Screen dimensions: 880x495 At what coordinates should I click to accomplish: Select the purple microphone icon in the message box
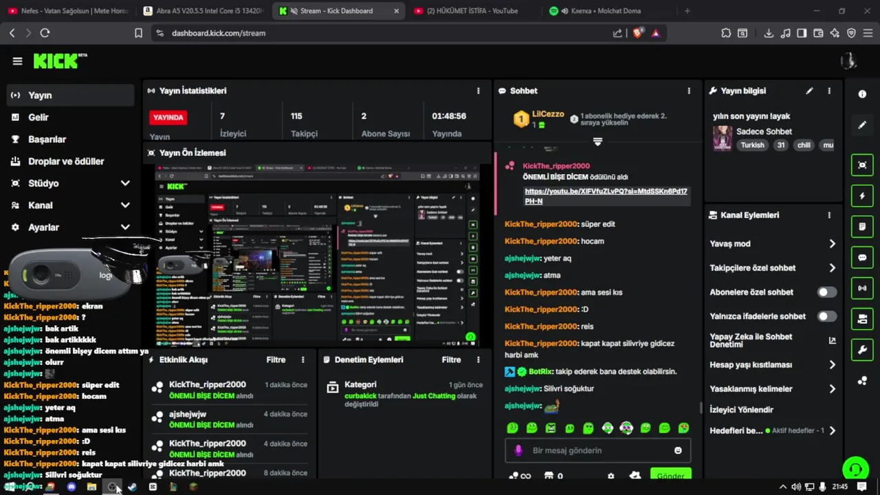pos(518,450)
